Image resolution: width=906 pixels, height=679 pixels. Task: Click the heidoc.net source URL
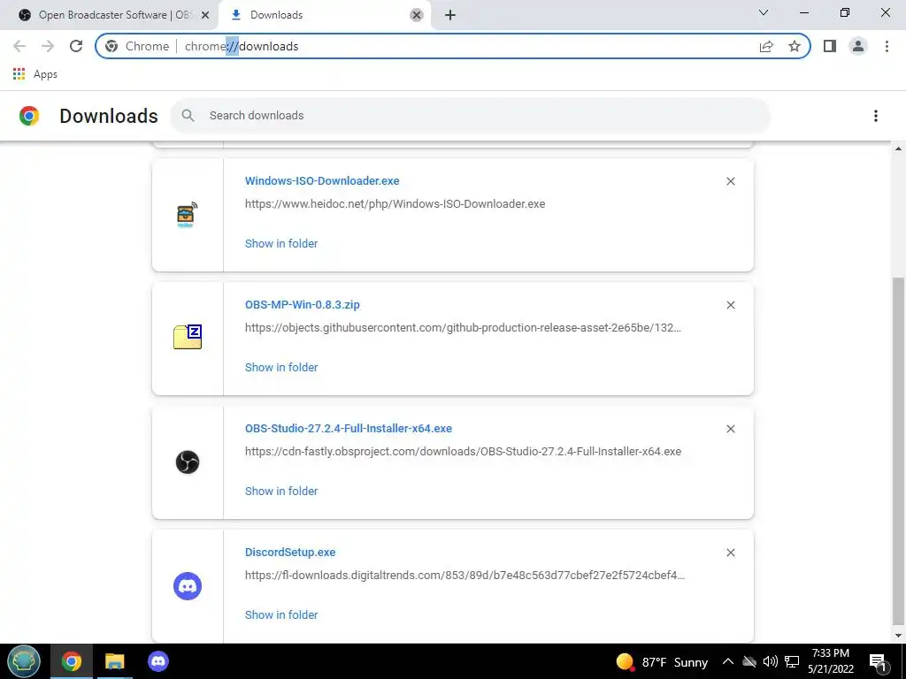pyautogui.click(x=395, y=204)
